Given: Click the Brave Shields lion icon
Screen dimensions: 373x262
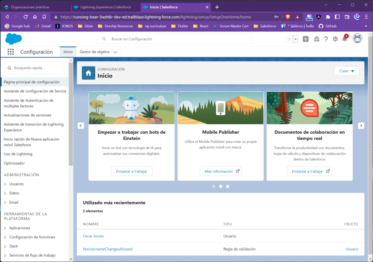Looking at the screenshot, I should 288,17.
